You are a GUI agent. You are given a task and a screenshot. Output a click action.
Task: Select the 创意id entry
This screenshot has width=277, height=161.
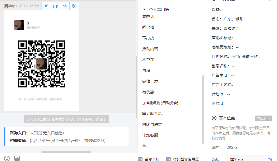coord(221,103)
